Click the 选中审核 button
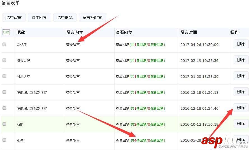 point(14,17)
